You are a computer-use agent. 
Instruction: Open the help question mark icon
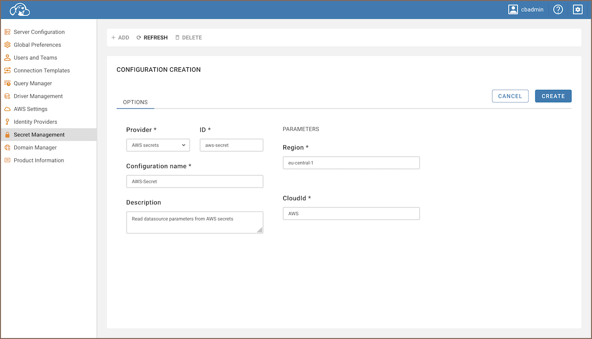tap(558, 9)
